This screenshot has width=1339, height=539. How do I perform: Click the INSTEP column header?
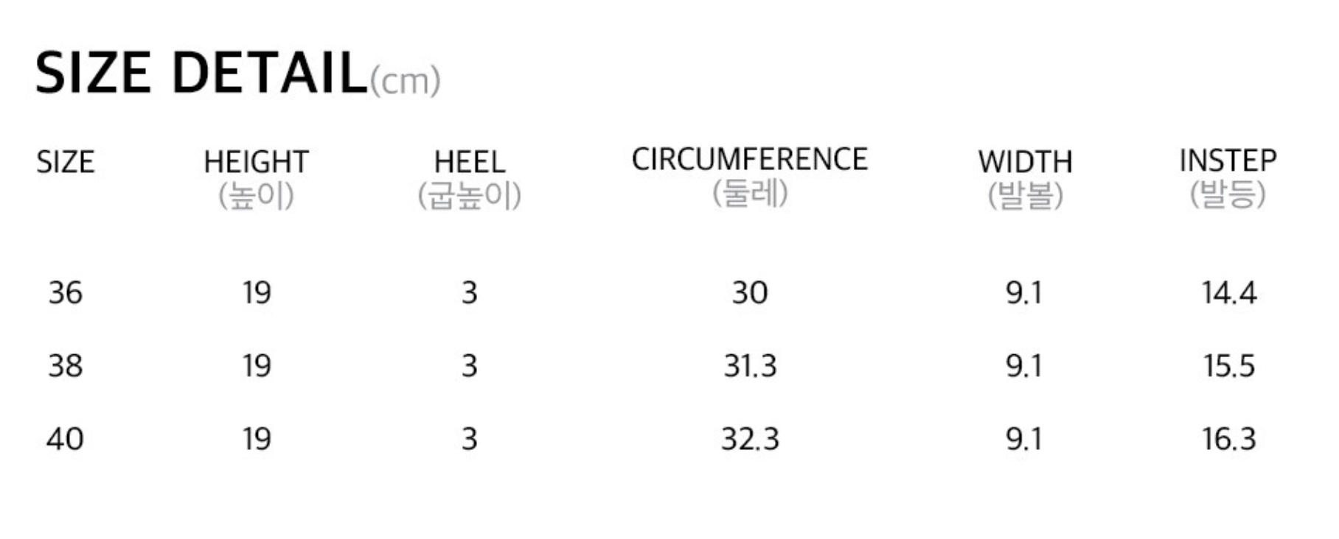pyautogui.click(x=1228, y=161)
